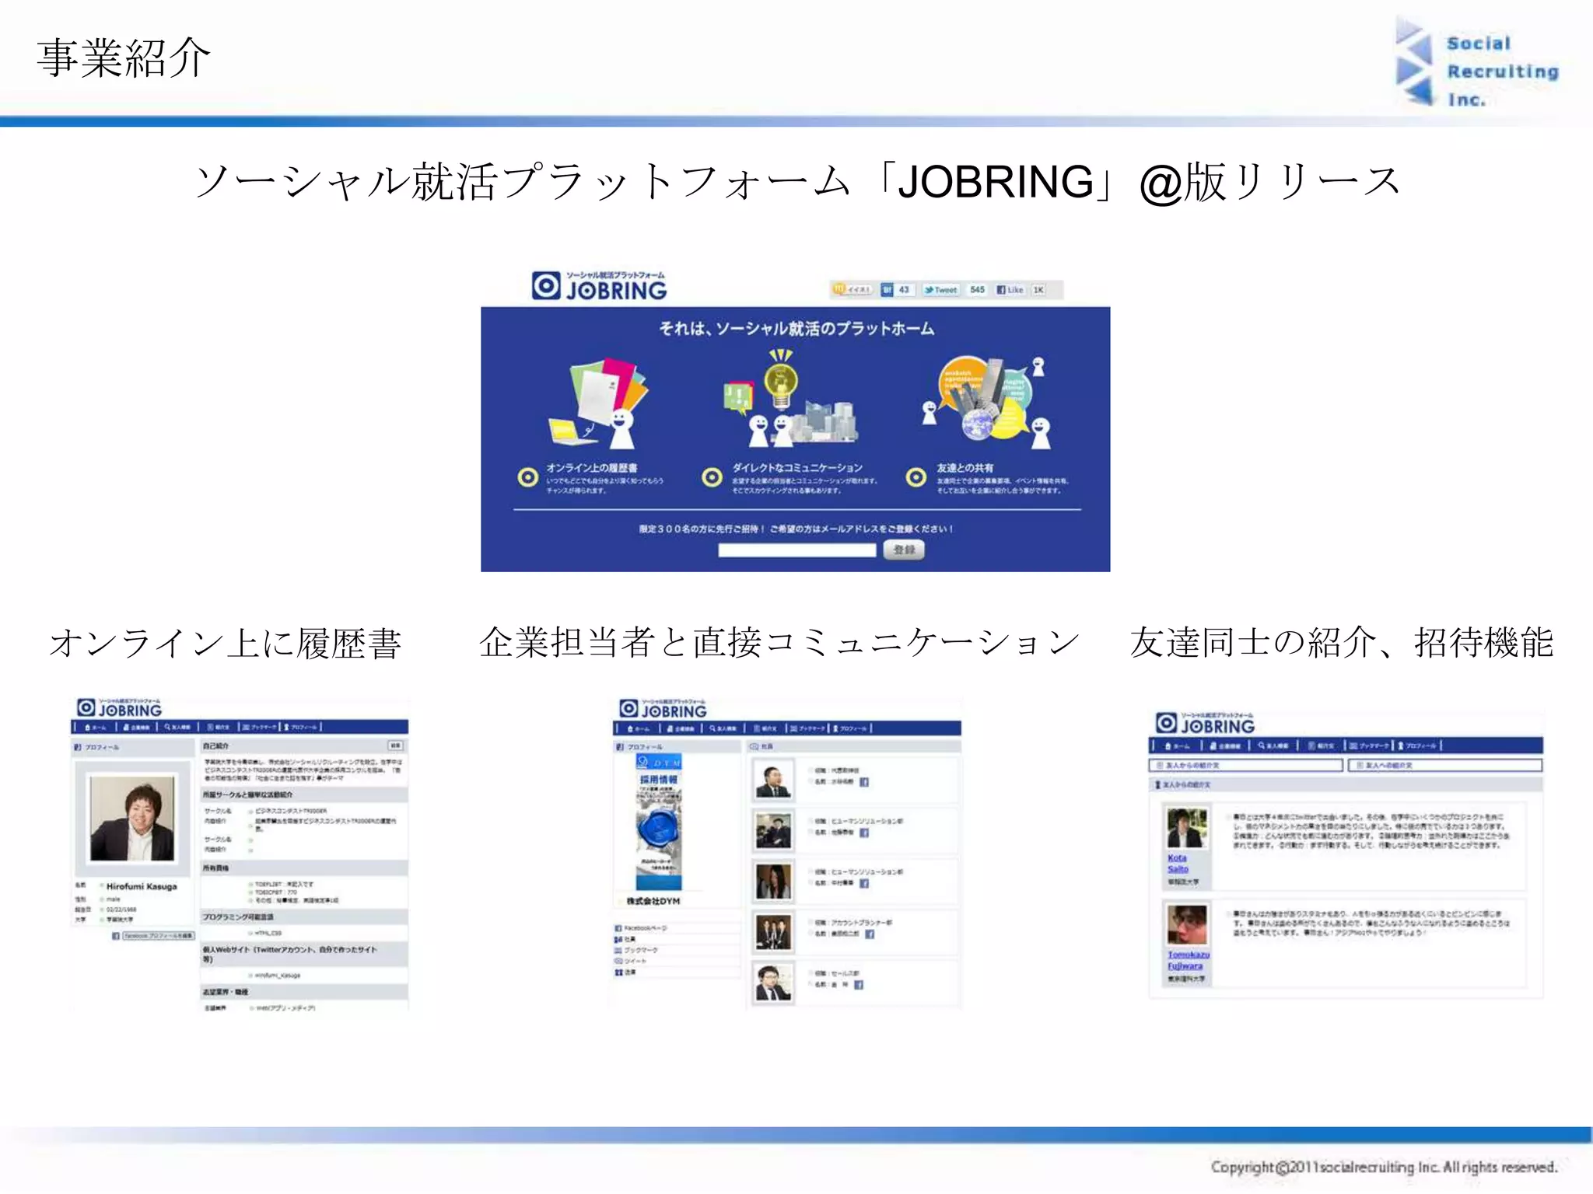Click Tomokazu Fujiwara's avatar photo
Image resolution: width=1593 pixels, height=1194 pixels.
tap(1187, 925)
